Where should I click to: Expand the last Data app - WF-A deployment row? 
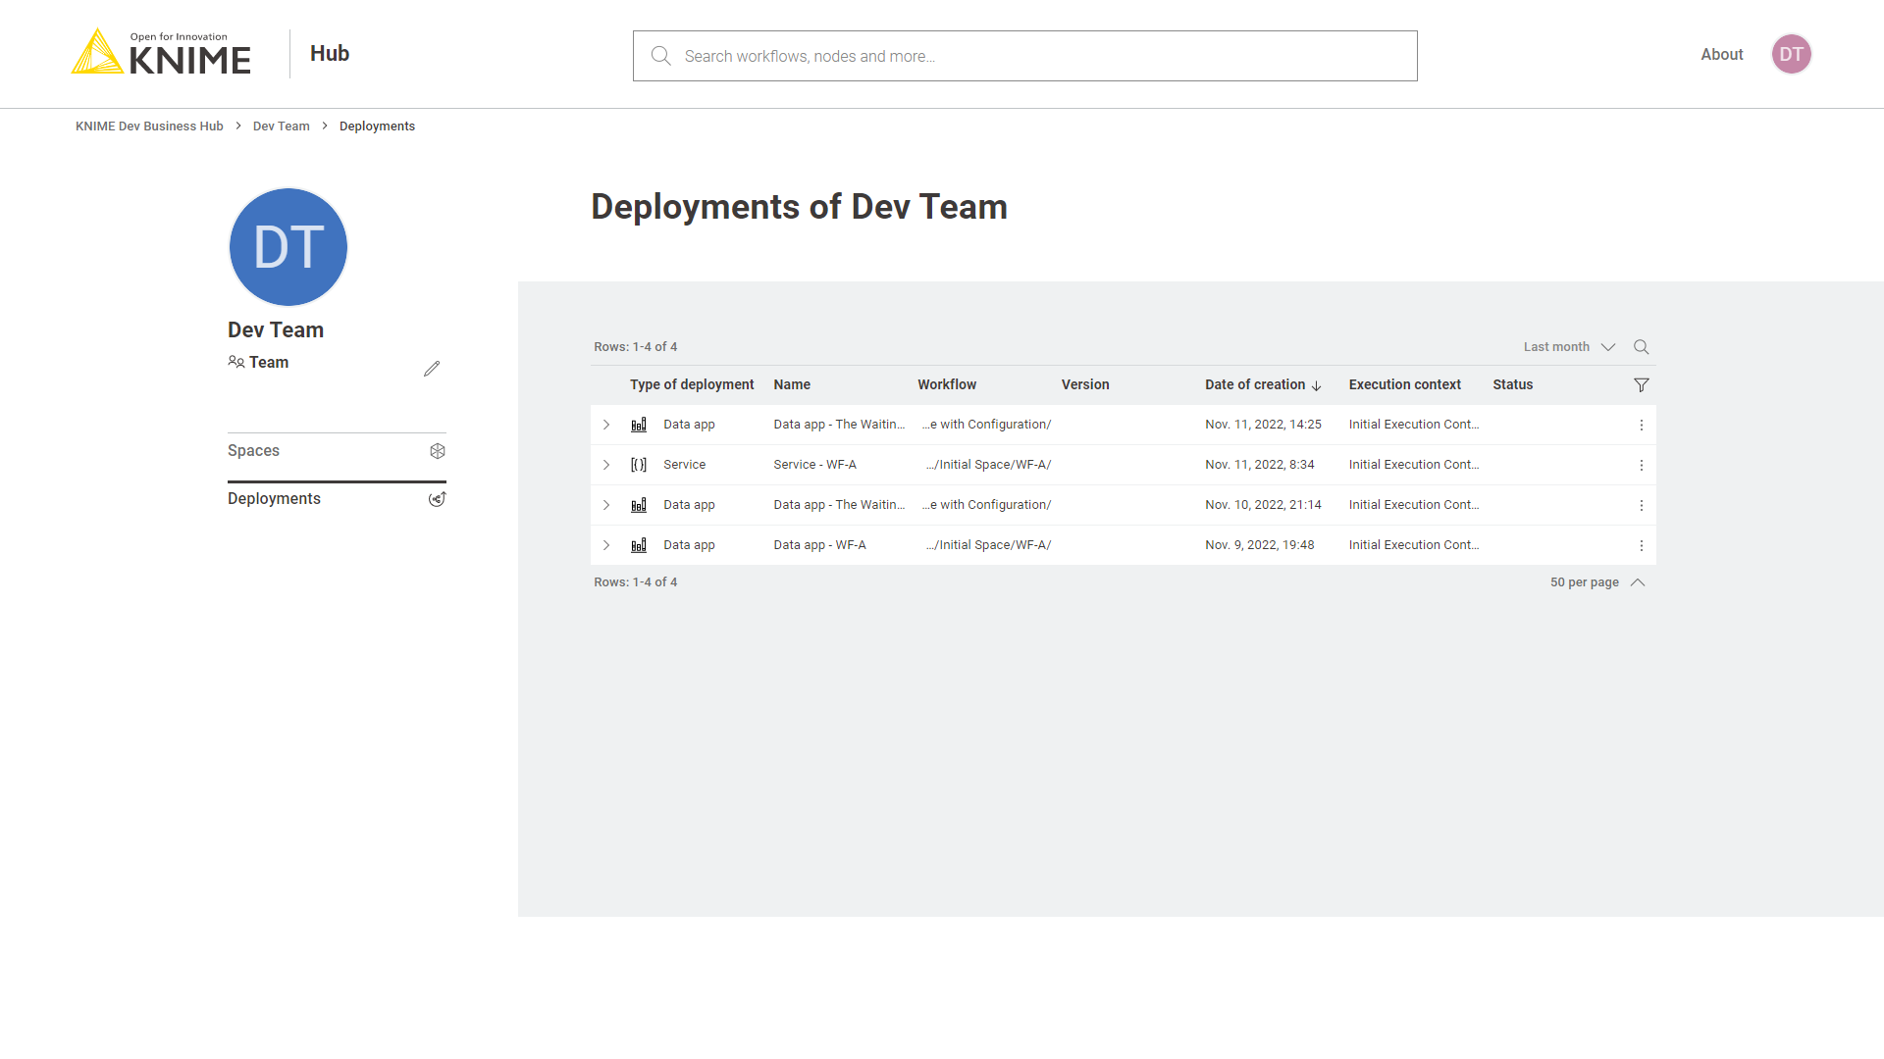point(608,544)
